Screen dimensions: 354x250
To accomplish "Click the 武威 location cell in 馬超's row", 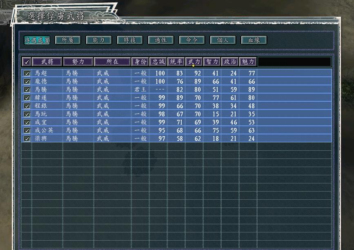I will point(103,73).
